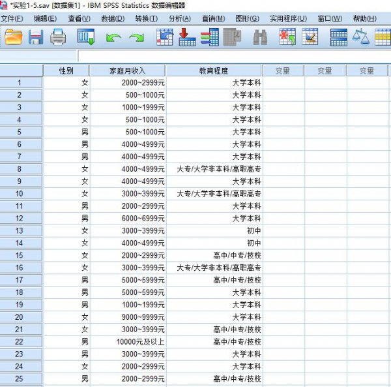Viewport: 391px width, 387px height.
Task: Click the cell value editor field
Action: pyautogui.click(x=235, y=56)
